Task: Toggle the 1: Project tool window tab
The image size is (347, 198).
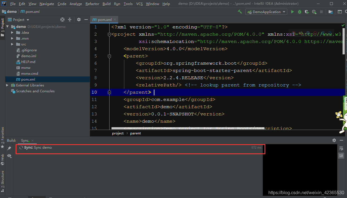Action: [x=3, y=27]
